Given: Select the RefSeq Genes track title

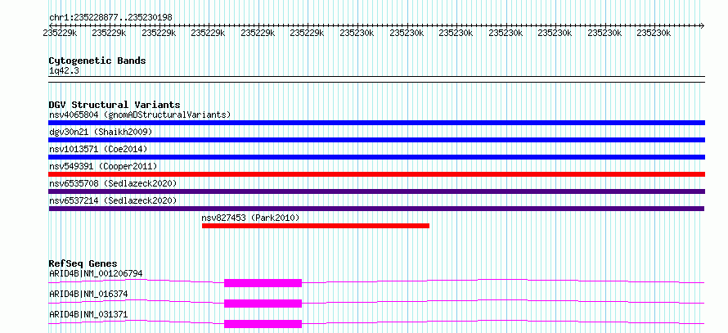Looking at the screenshot, I should (83, 263).
